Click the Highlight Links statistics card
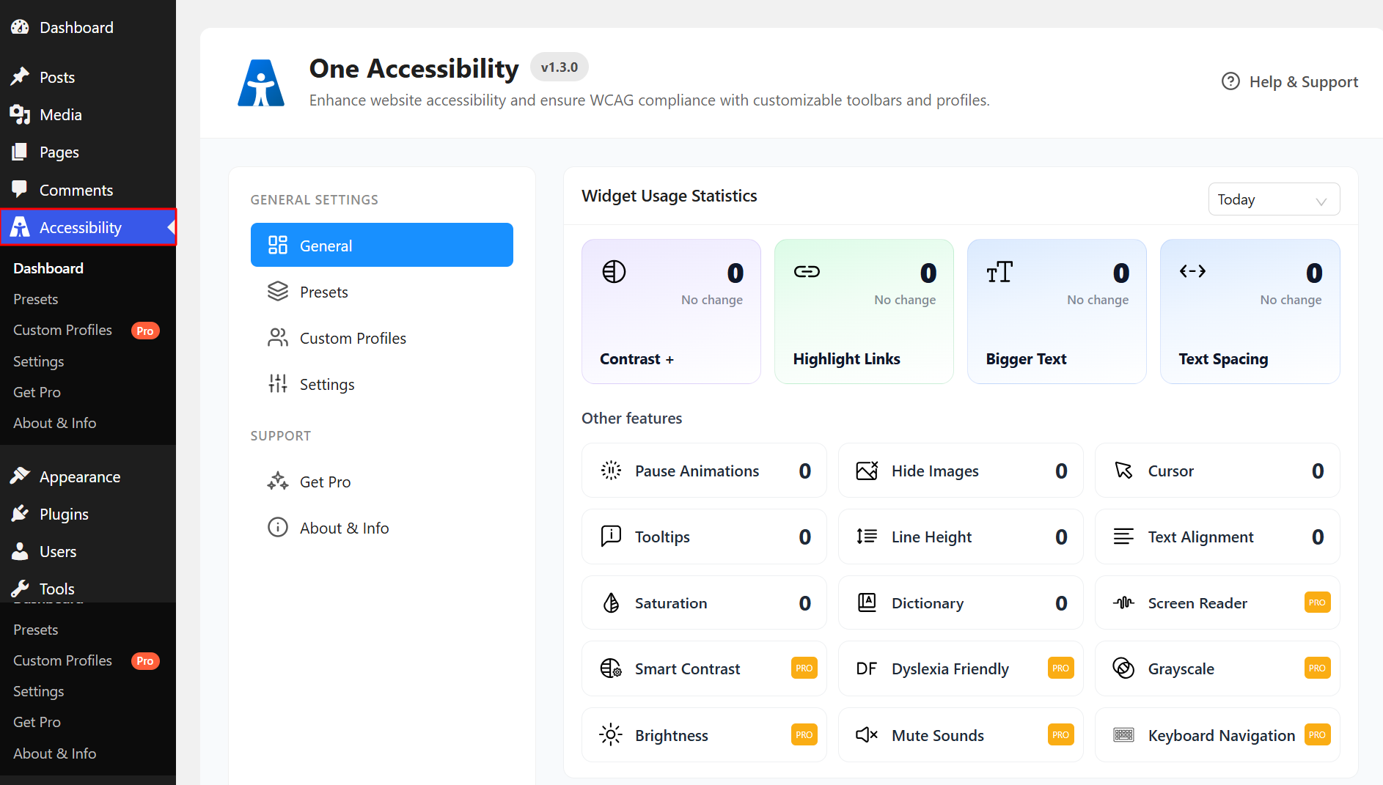Viewport: 1383px width, 785px height. click(x=864, y=312)
